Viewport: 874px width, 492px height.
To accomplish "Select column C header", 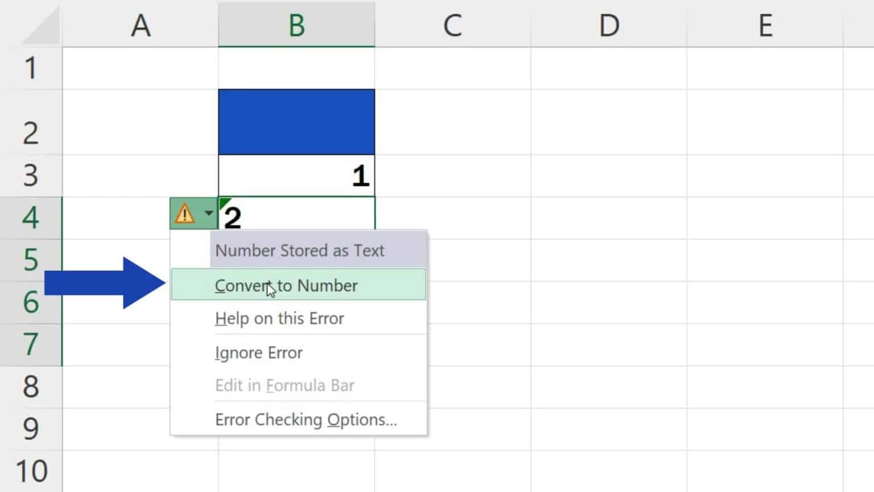I will pos(452,25).
